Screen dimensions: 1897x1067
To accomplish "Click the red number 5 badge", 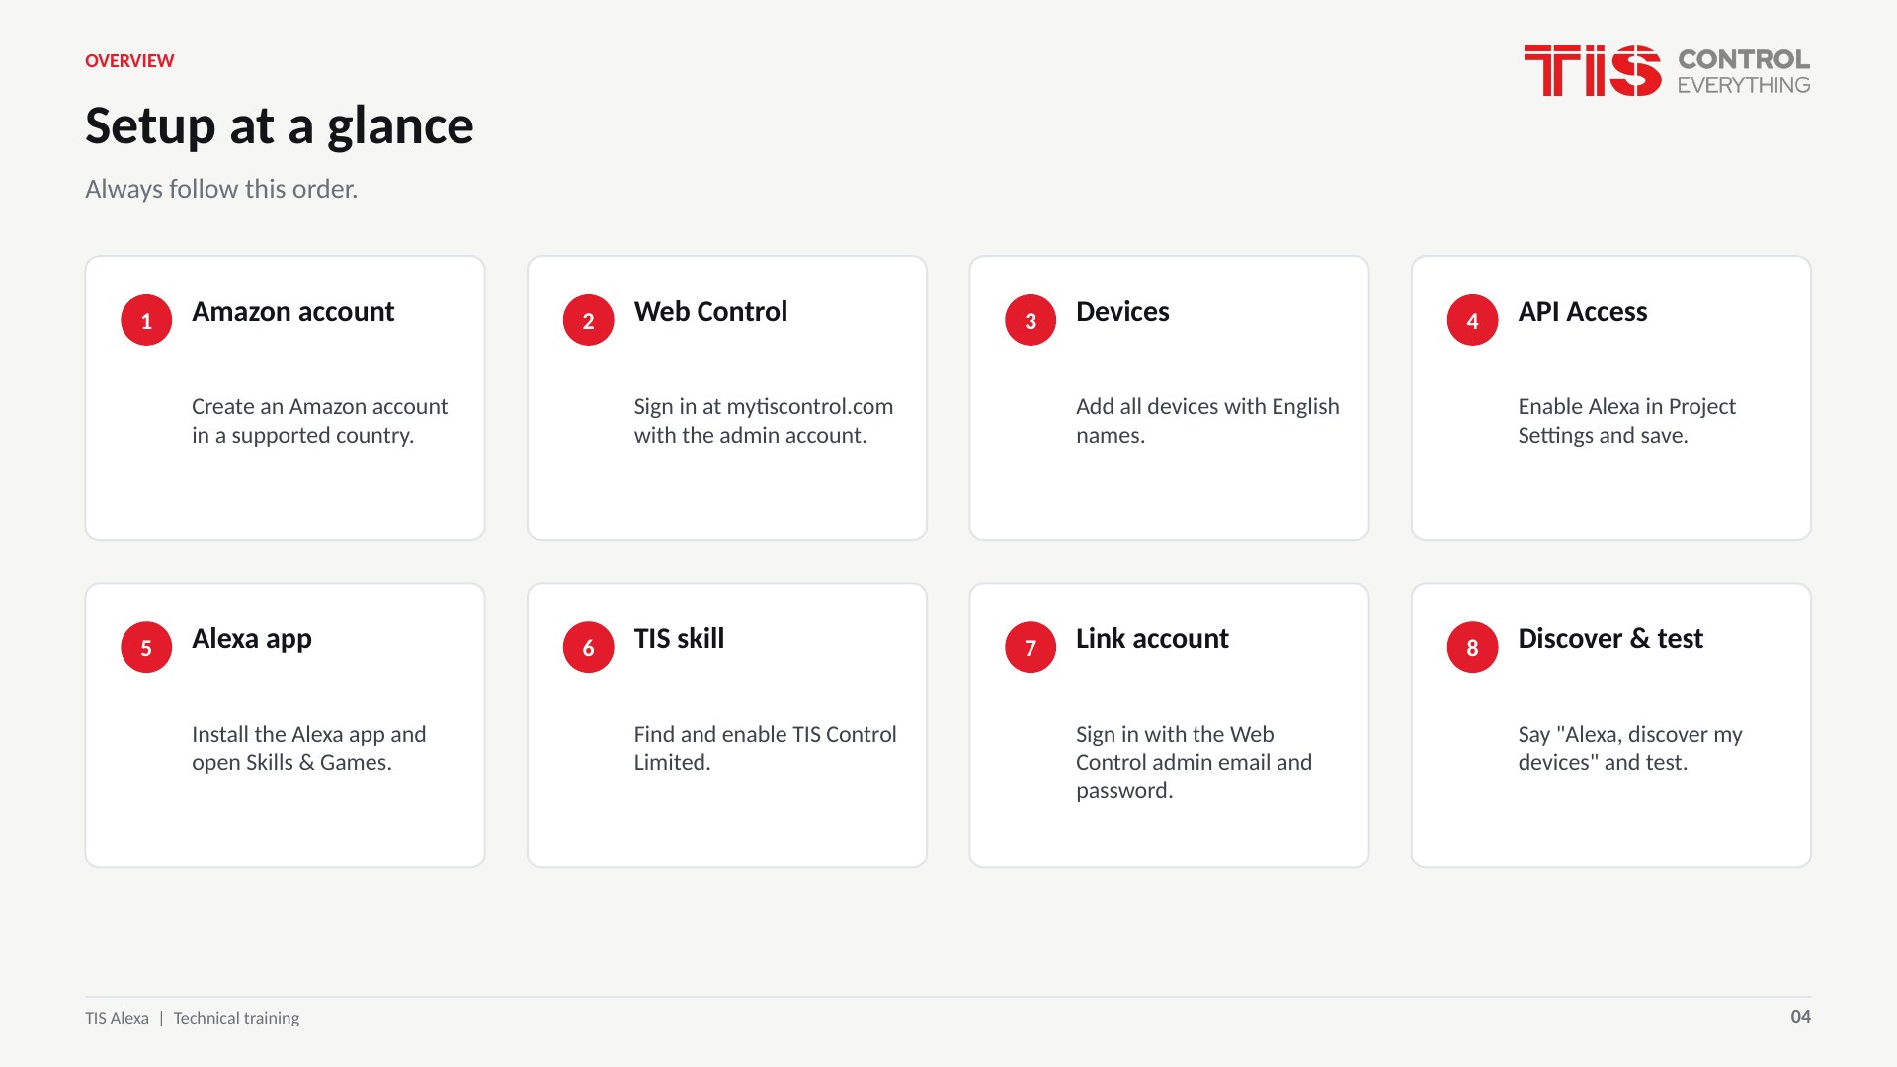I will click(x=146, y=647).
